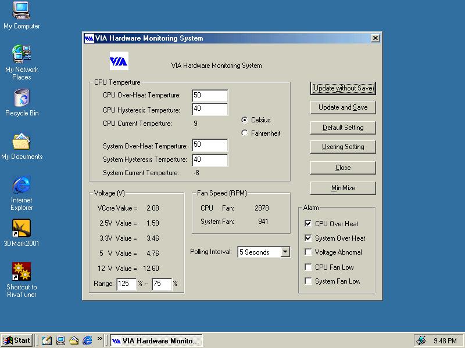Click the CPU Current Temperature value 9
Image resolution: width=465 pixels, height=348 pixels.
click(195, 124)
